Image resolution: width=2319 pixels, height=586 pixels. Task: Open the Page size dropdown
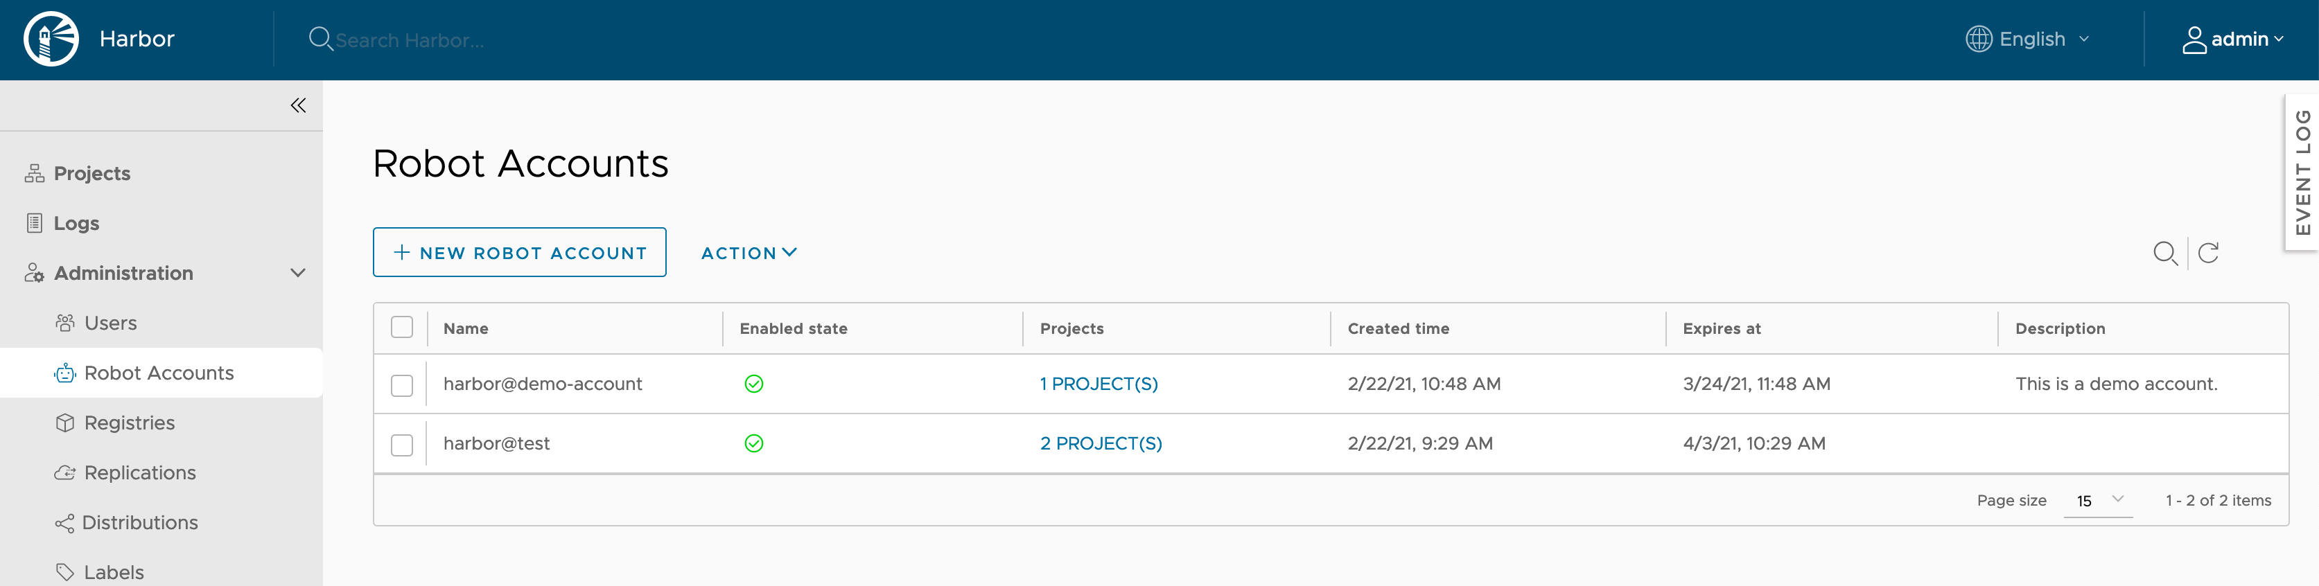2097,501
